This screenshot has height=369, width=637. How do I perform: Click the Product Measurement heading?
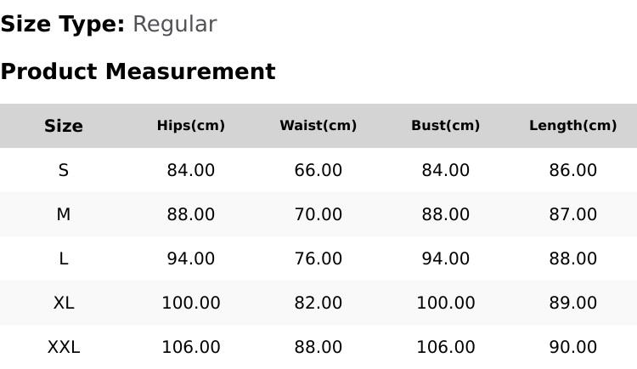tap(138, 71)
